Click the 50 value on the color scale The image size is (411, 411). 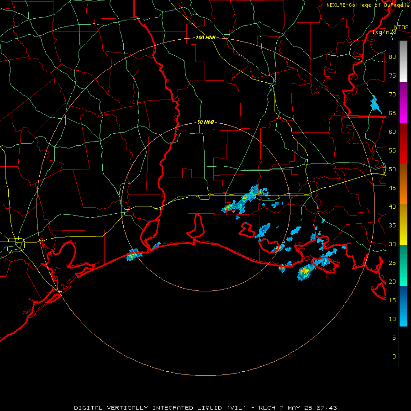coord(392,169)
